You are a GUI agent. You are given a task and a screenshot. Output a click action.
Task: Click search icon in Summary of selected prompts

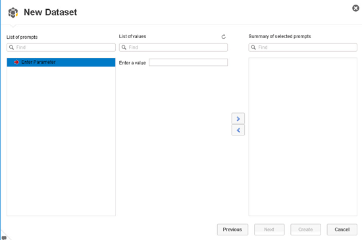pyautogui.click(x=253, y=47)
